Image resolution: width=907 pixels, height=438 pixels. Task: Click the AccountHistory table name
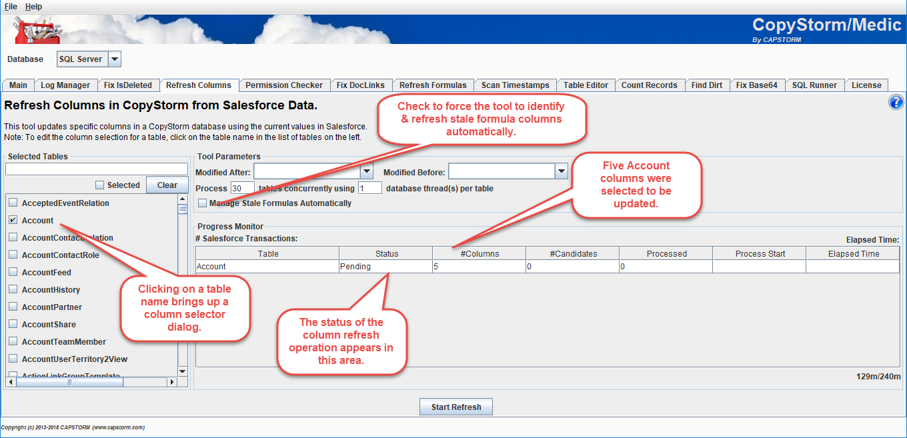point(51,290)
